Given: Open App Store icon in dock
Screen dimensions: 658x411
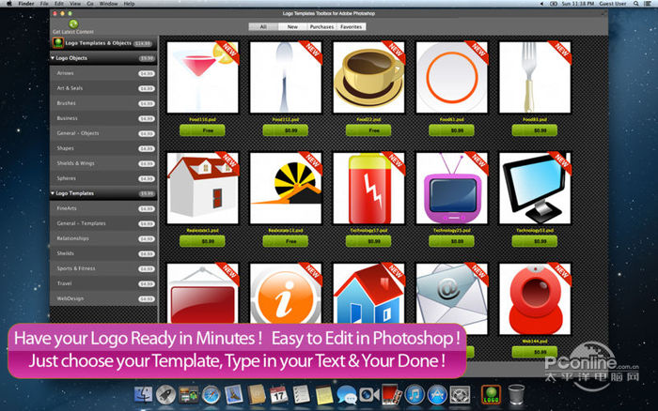Looking at the screenshot, I should [x=437, y=394].
